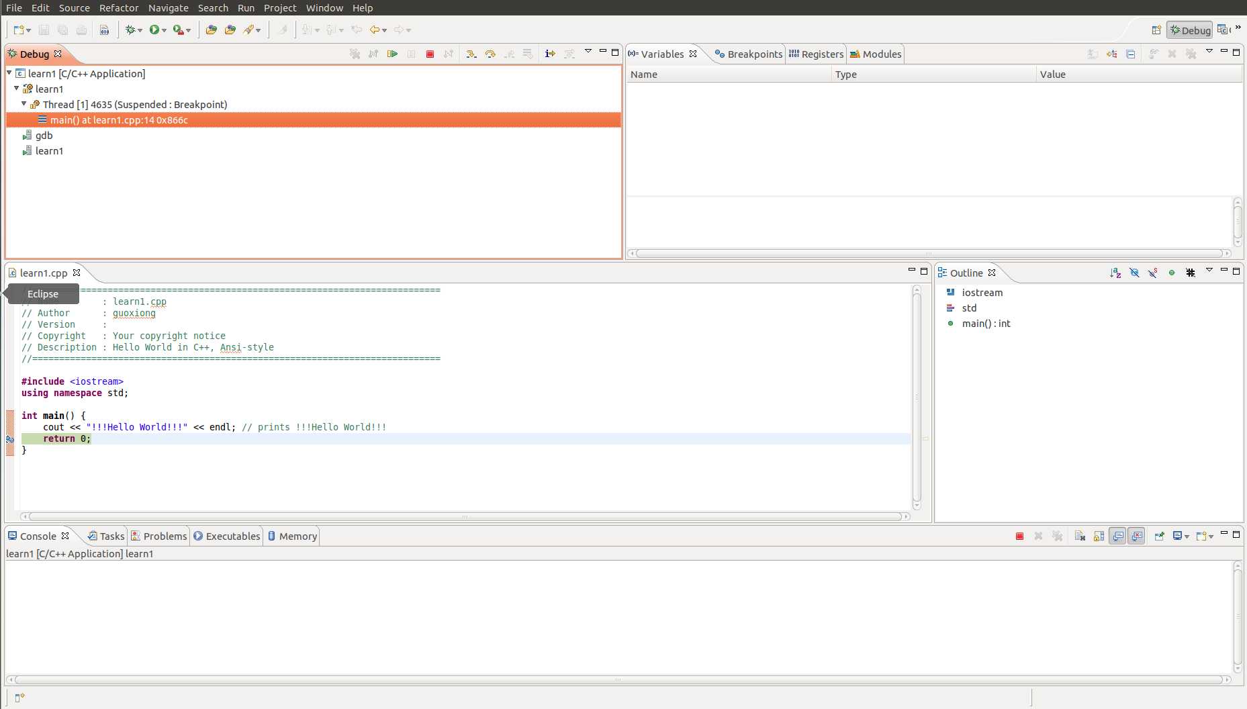Switch to the Executables tab

[227, 536]
